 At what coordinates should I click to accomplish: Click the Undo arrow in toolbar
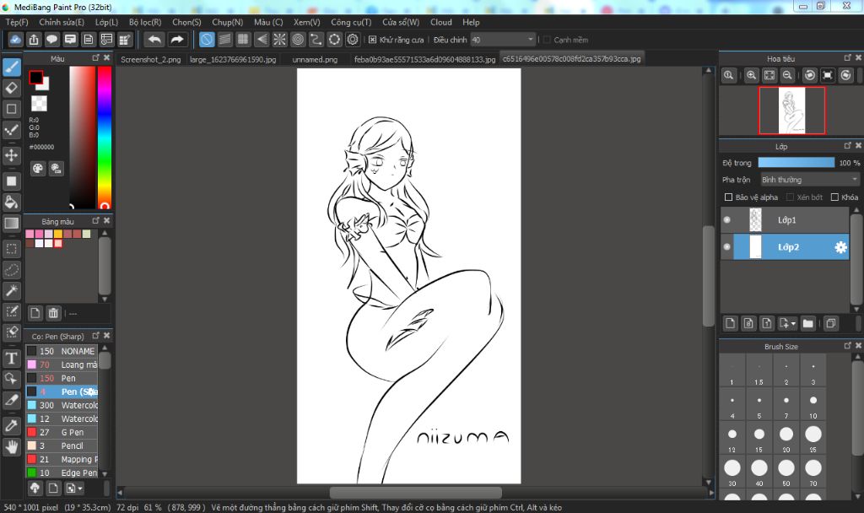[x=155, y=40]
